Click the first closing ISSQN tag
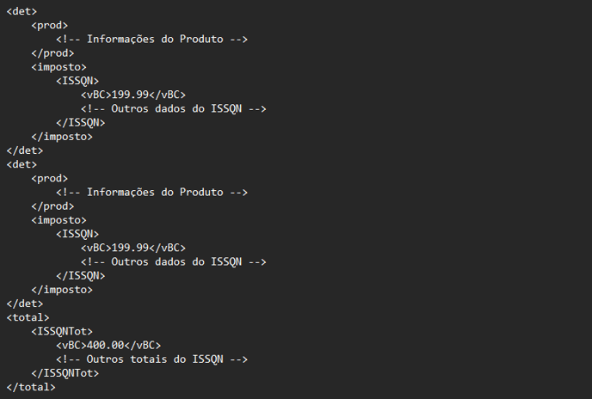Viewport: 592px width, 399px height. 80,123
